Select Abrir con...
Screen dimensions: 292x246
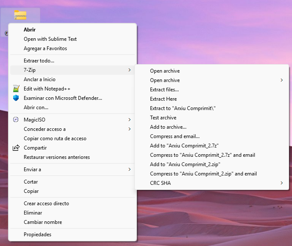click(72, 107)
